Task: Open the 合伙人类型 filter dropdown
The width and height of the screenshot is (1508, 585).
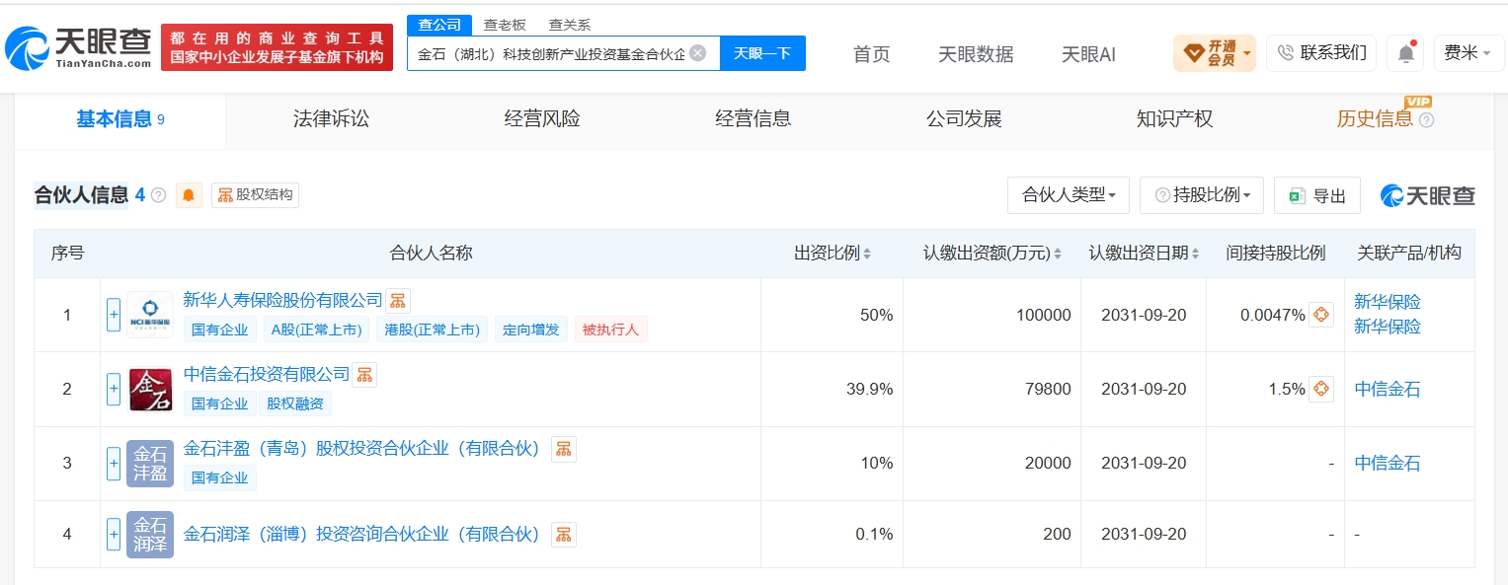Action: point(1068,195)
